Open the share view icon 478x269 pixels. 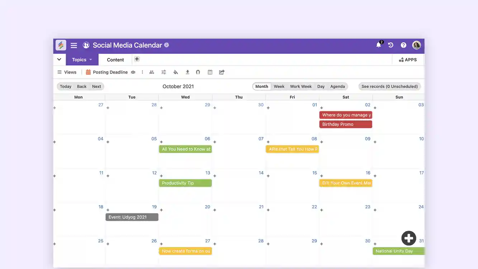tap(221, 72)
